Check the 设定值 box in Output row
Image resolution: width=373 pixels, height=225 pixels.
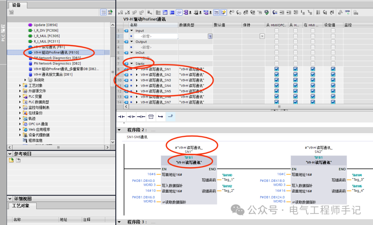(333, 41)
